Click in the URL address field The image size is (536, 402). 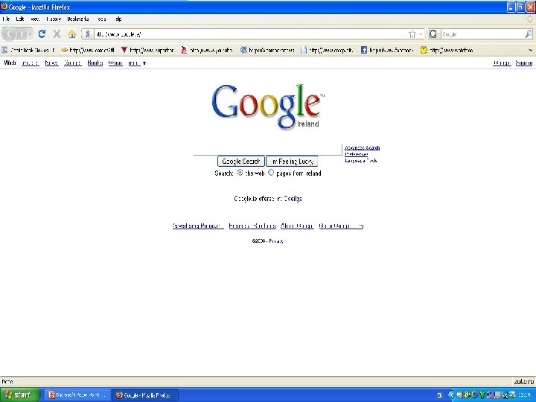pos(252,34)
